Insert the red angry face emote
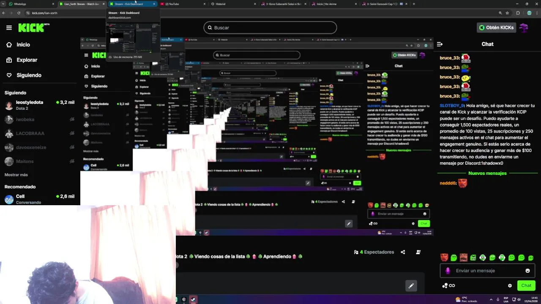Image resolution: width=541 pixels, height=304 pixels. (444, 258)
